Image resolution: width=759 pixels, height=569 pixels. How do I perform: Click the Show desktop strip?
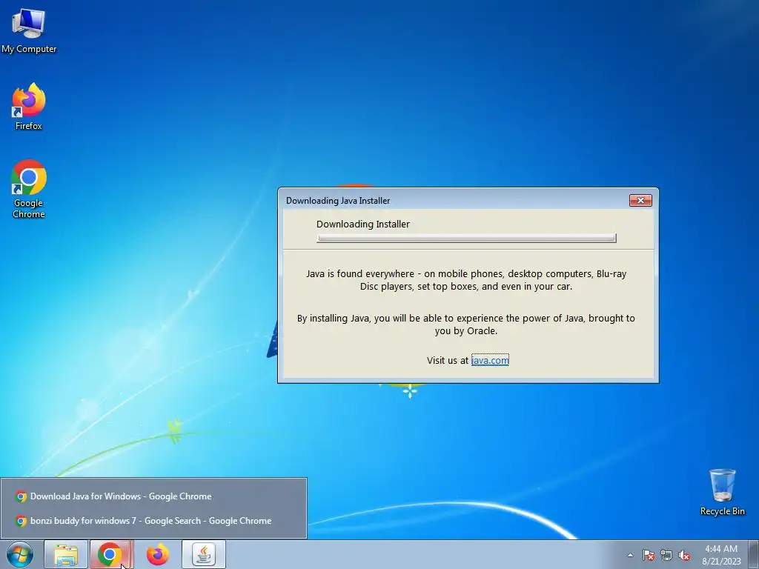coord(754,554)
